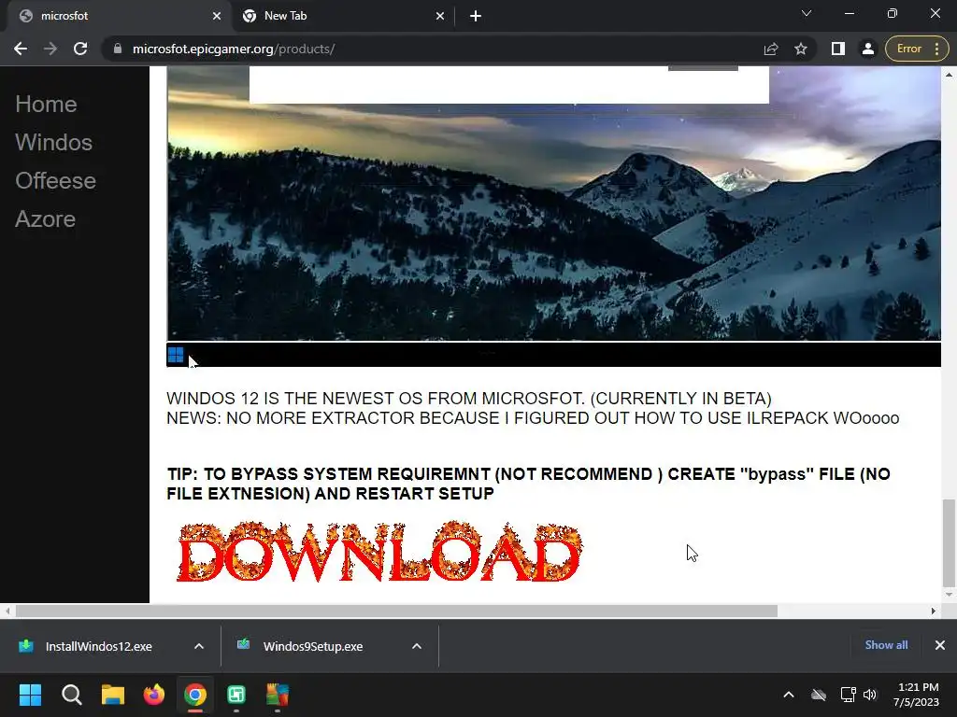Show all downloads
957x717 pixels.
click(x=886, y=645)
